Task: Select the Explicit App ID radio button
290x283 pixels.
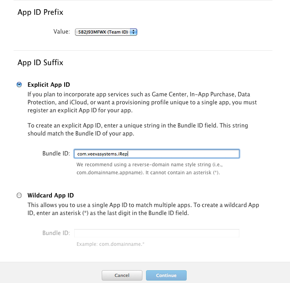Action: click(x=19, y=85)
